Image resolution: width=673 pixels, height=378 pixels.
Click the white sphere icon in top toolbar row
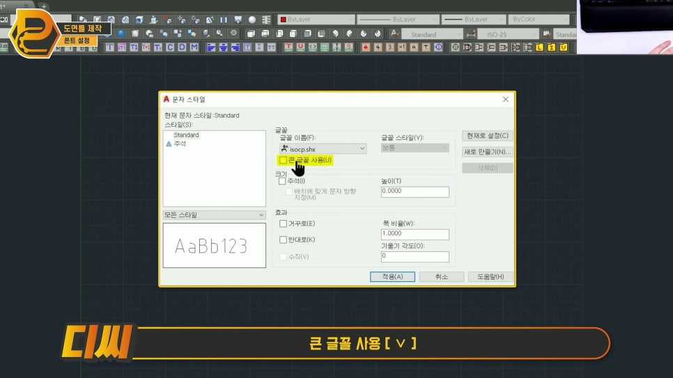pos(252,19)
